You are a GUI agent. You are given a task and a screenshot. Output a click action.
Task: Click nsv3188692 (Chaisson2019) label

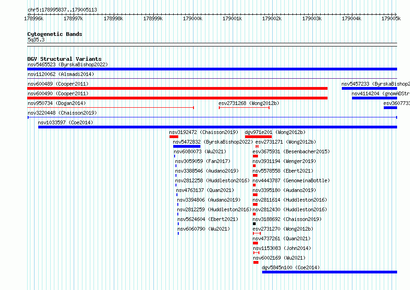[287, 219]
